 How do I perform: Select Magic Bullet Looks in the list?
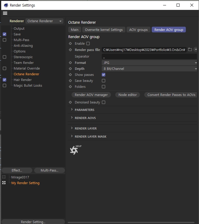(x=28, y=85)
